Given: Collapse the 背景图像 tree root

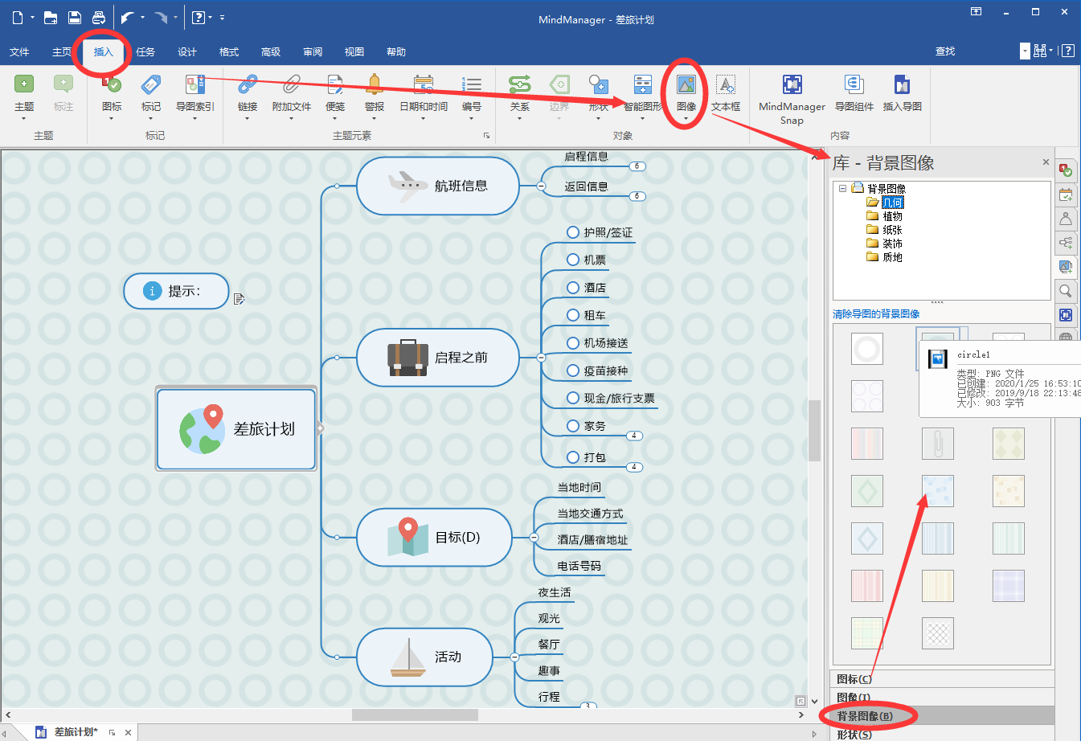Looking at the screenshot, I should point(842,189).
